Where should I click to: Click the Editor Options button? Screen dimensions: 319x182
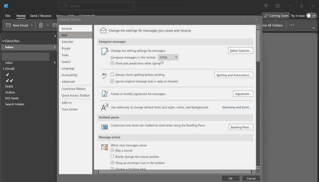tap(241, 51)
